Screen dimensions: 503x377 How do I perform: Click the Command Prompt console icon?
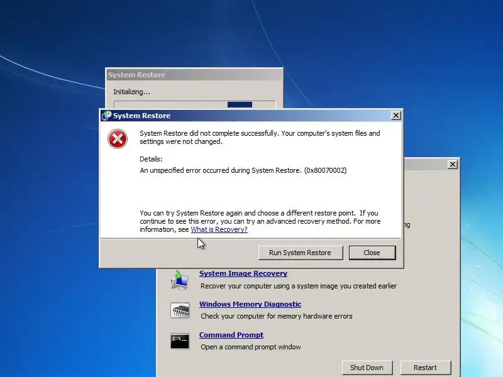pos(180,341)
